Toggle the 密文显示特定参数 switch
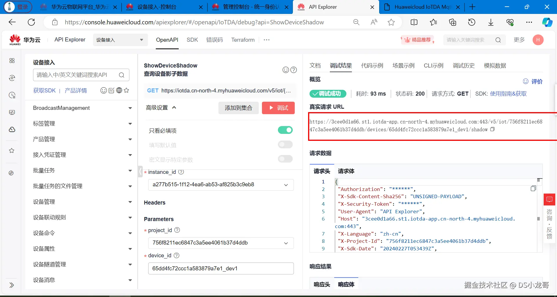The width and height of the screenshot is (557, 297). 285,159
